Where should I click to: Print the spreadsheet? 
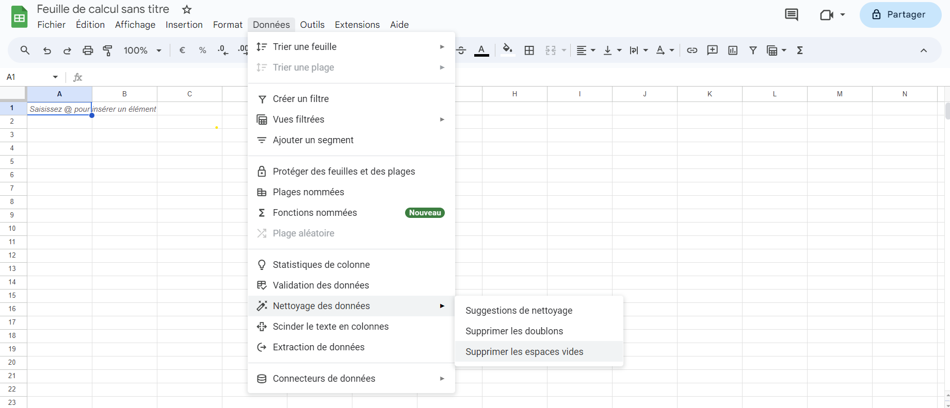coord(88,50)
